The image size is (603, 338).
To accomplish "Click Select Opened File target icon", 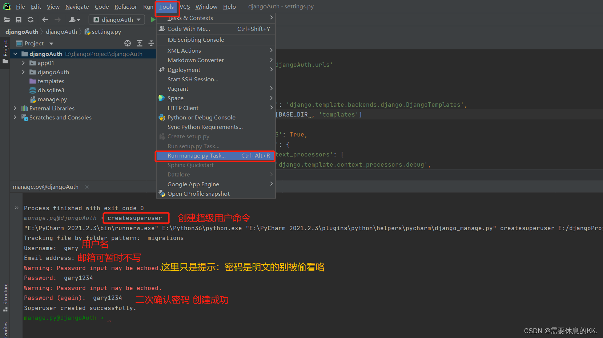I will click(x=128, y=43).
